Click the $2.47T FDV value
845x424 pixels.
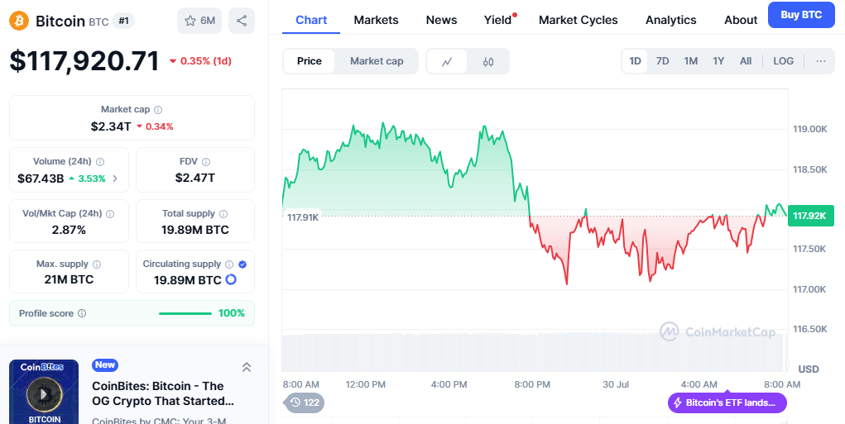pyautogui.click(x=195, y=178)
